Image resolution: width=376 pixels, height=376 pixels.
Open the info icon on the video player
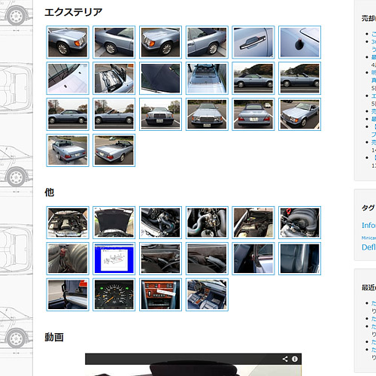click(x=295, y=359)
